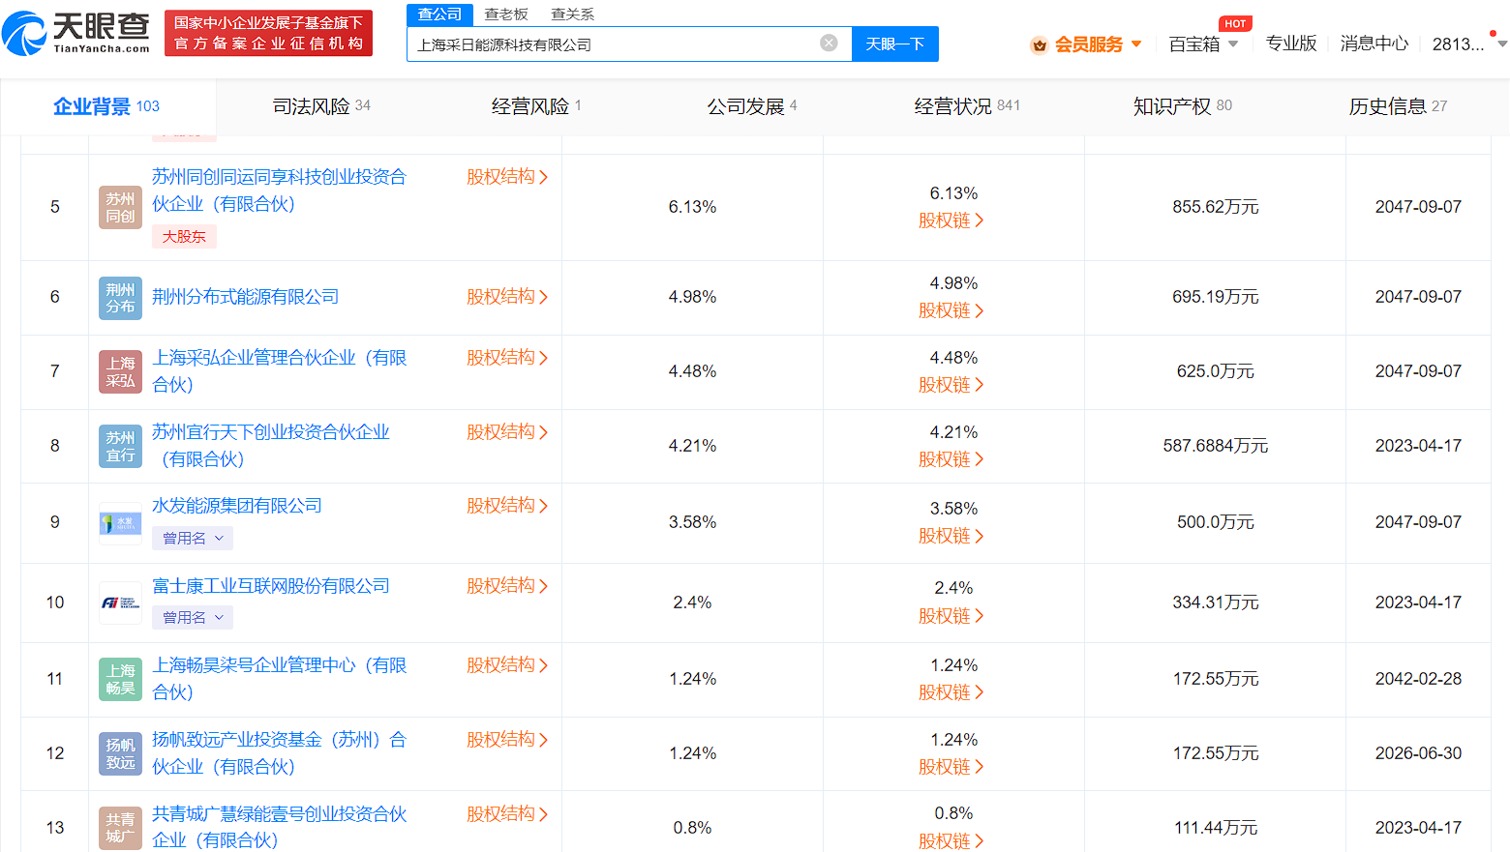Screen dimensions: 1510x852
Task: Click the 会员服务 crown icon
Action: [1040, 44]
